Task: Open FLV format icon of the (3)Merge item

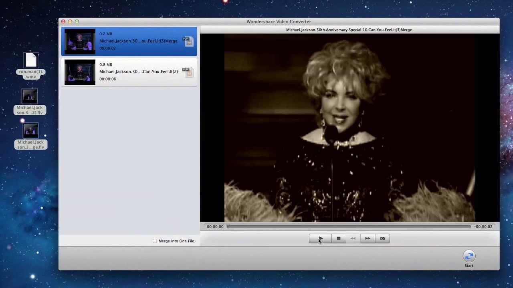Action: point(188,42)
